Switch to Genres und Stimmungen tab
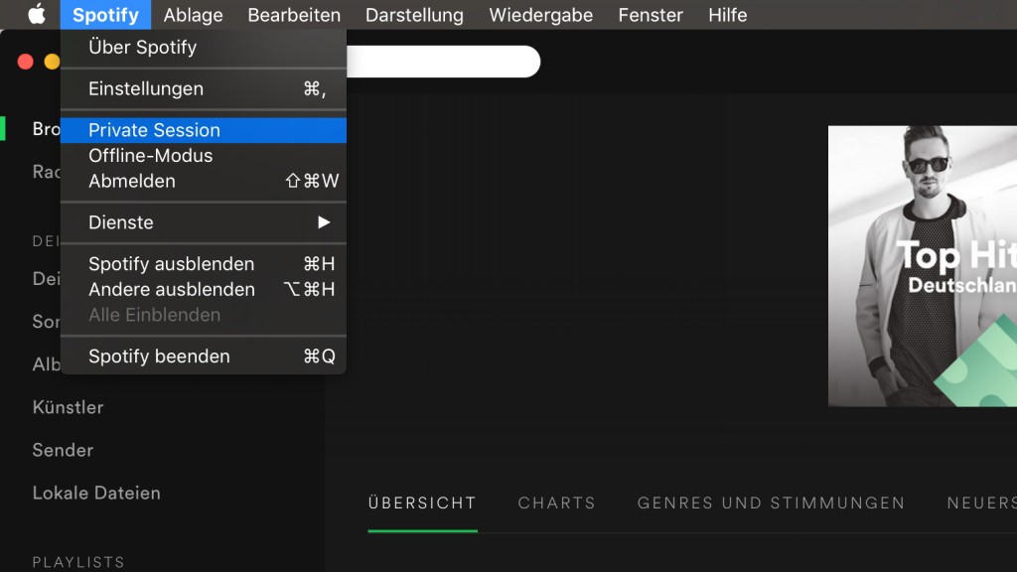Image resolution: width=1017 pixels, height=572 pixels. [x=771, y=503]
